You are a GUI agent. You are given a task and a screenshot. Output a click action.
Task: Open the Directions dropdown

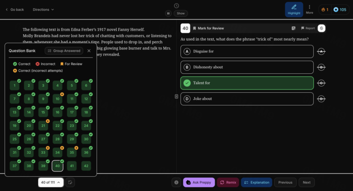tap(43, 10)
